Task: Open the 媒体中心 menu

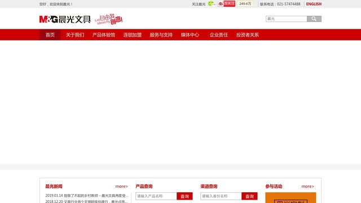Action: [190, 35]
